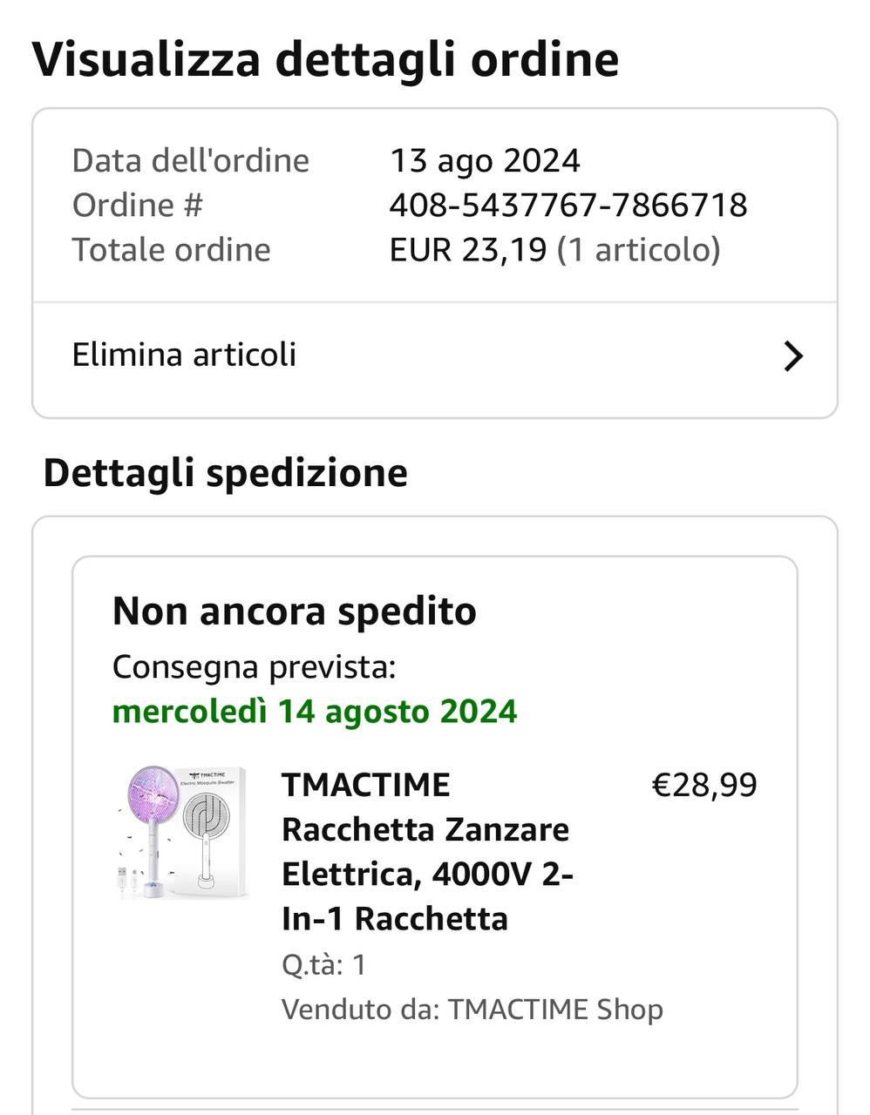Click the (1 articolo) item count text
The image size is (870, 1115).
(639, 250)
